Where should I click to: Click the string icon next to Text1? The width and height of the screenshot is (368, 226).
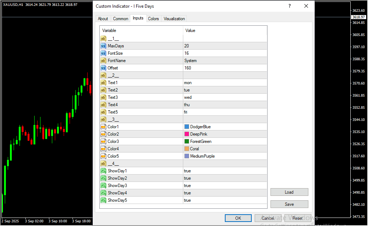pos(103,83)
